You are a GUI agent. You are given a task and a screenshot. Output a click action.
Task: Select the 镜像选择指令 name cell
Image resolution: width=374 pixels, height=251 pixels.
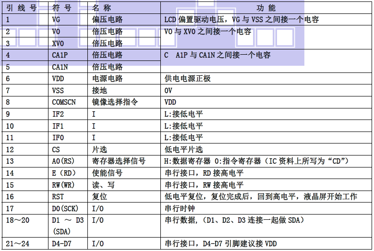click(115, 102)
